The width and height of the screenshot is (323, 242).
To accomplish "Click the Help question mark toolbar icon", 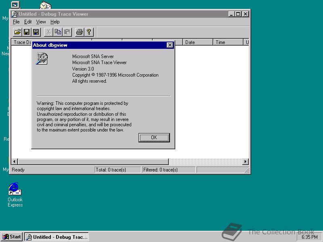I will point(89,32).
